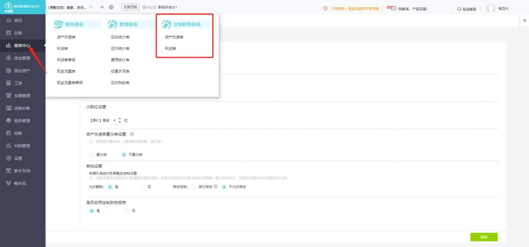Open the 产品更新 announcement link
The height and width of the screenshot is (247, 529).
point(355,9)
